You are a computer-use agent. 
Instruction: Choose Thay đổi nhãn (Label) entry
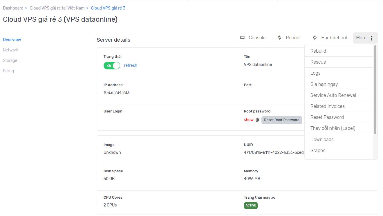pyautogui.click(x=339, y=128)
